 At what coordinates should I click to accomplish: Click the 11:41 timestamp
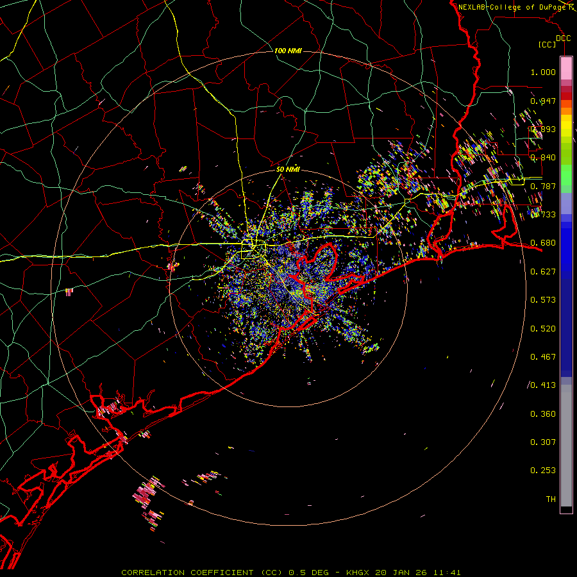click(x=446, y=573)
